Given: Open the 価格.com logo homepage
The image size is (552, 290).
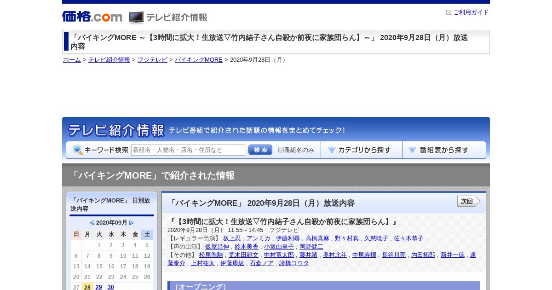Looking at the screenshot, I should pyautogui.click(x=92, y=17).
